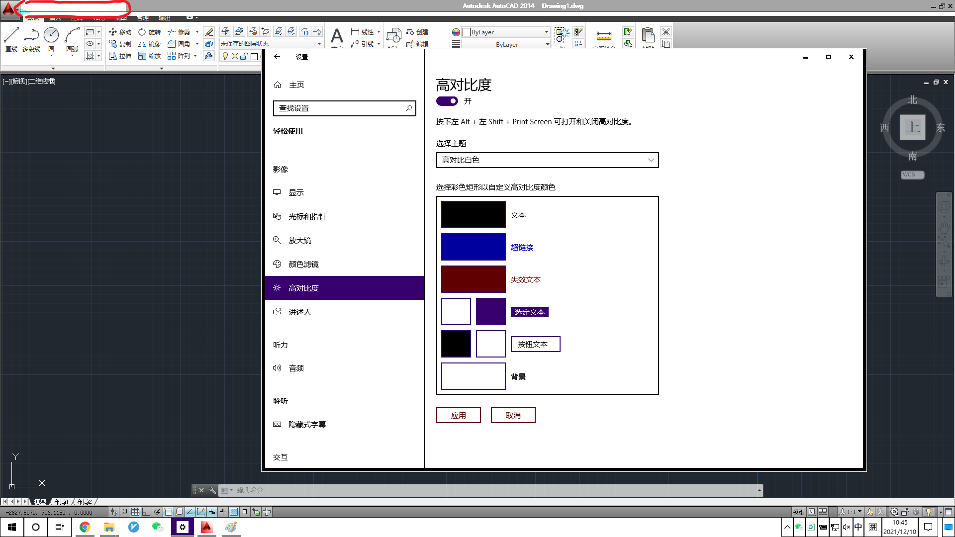Switch to the 布局1 layout tab
Screen dimensions: 955x537
click(x=60, y=502)
